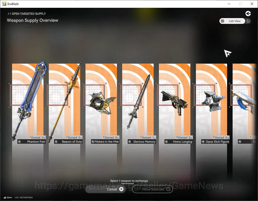Inspect Home Longing via magnifier icon
This screenshot has height=201, width=258.
coord(166,141)
